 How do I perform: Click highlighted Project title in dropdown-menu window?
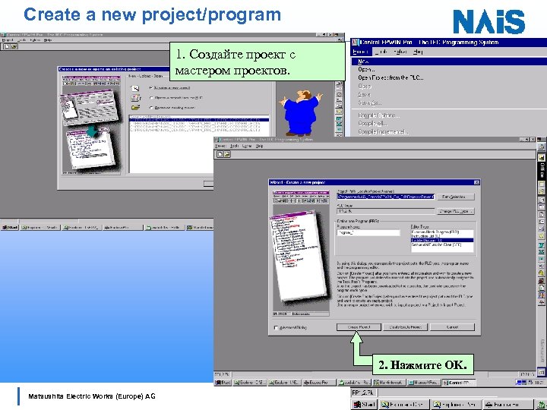point(360,52)
